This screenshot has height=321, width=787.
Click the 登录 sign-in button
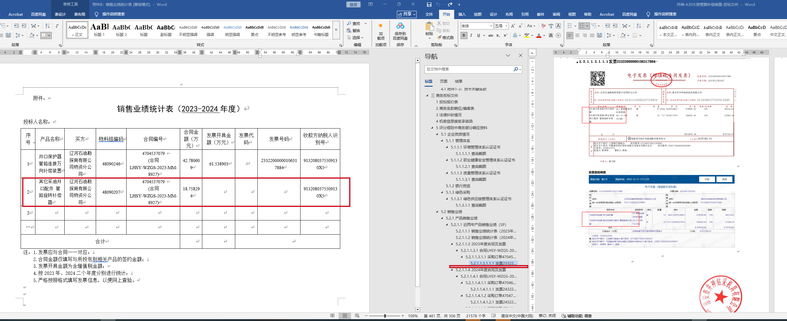[353, 5]
